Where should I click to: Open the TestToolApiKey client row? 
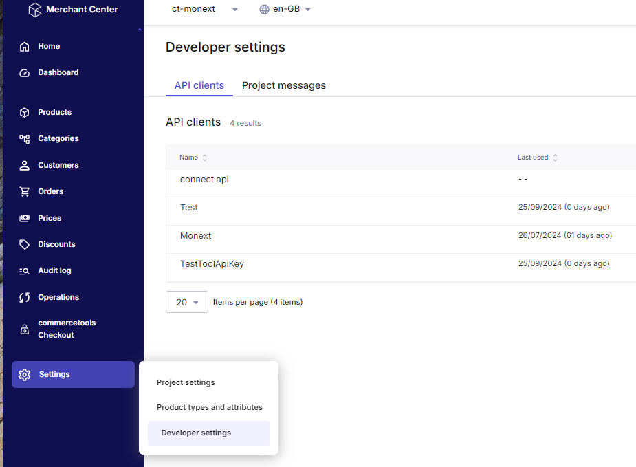pos(401,268)
